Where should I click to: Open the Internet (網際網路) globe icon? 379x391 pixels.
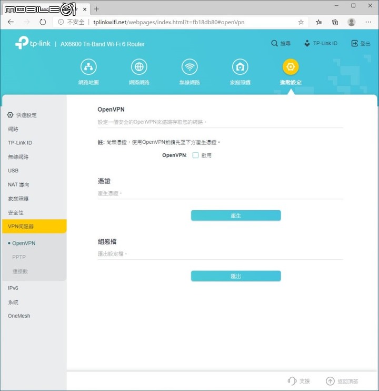pos(139,67)
